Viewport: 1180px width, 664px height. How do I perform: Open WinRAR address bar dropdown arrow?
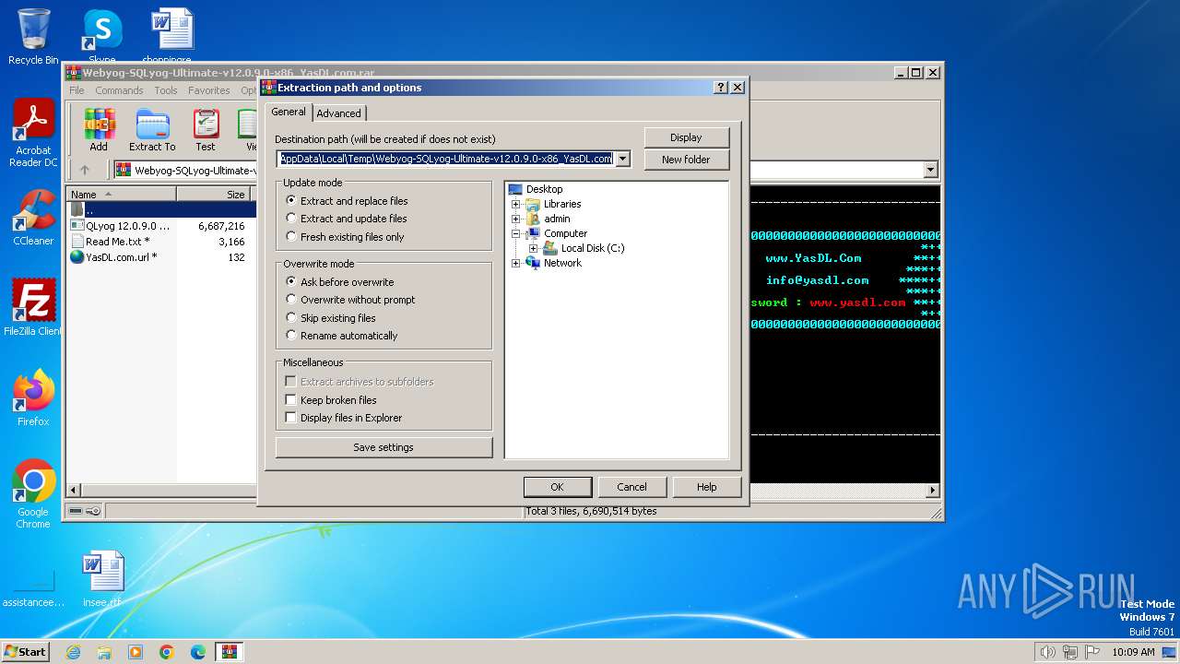tap(930, 170)
